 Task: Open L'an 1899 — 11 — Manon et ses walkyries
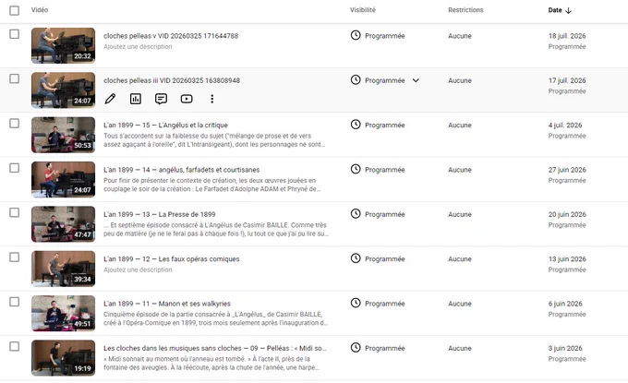[x=167, y=304]
